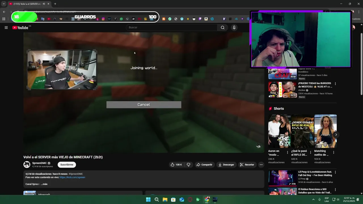Like the video with thumbs-up 108 K

pos(176,165)
